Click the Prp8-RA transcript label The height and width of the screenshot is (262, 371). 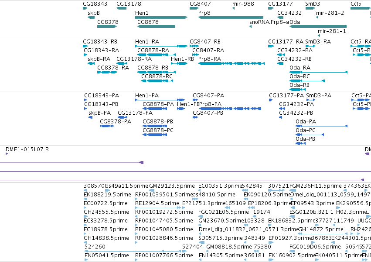coord(210,59)
